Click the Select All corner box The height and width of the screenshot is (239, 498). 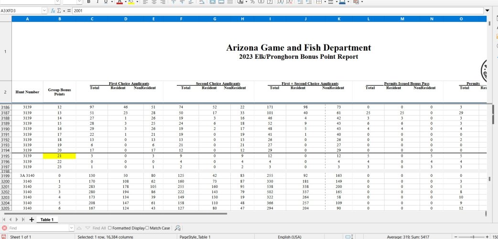[x=6, y=19]
